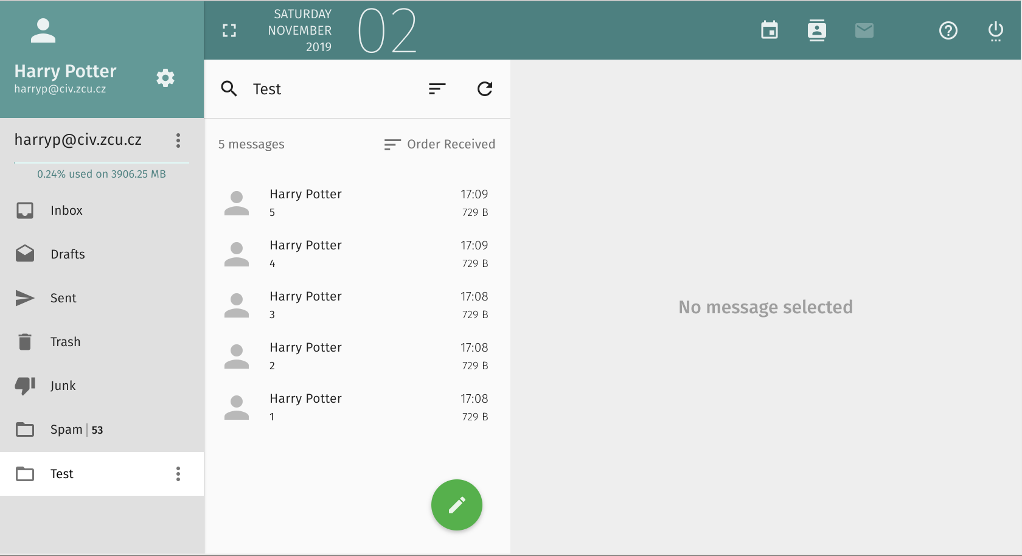Screen dimensions: 1022x556
Task: Click the search magnifier icon
Action: (229, 89)
